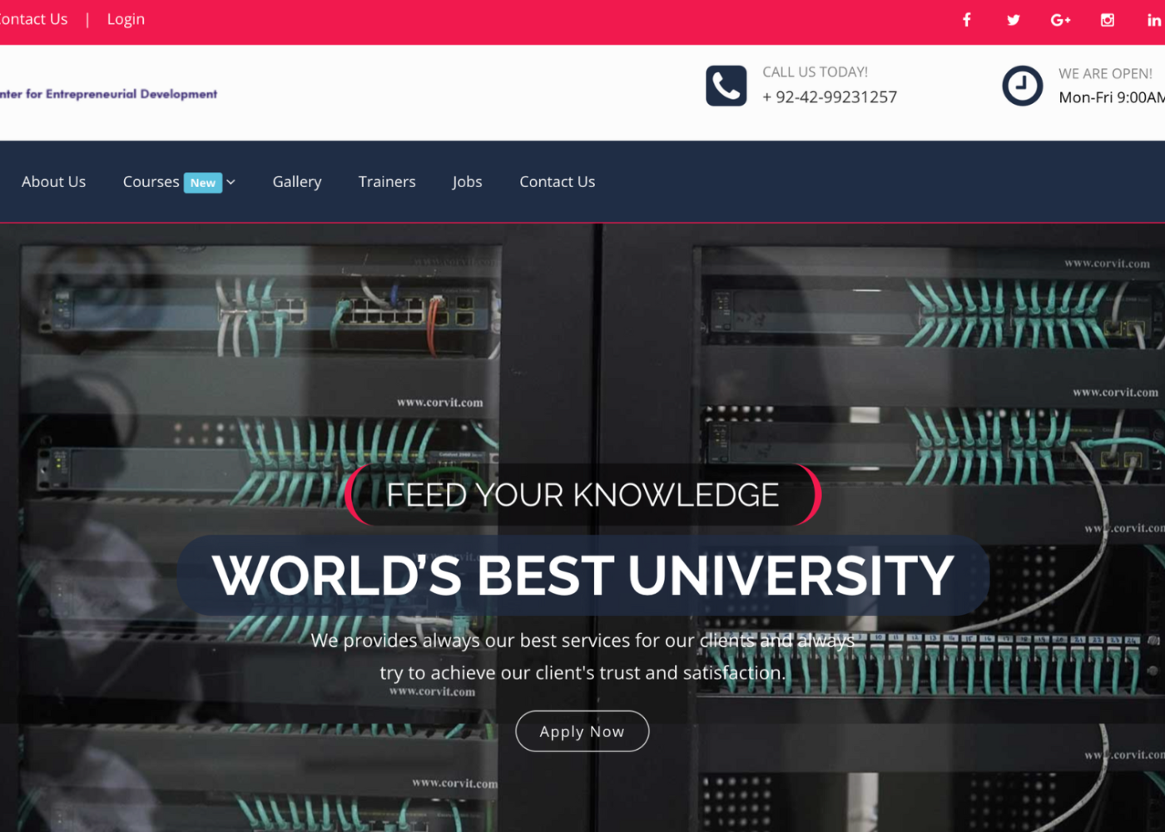Screen dimensions: 1165x832
Task: Visit the Instagram profile icon
Action: [x=1108, y=20]
